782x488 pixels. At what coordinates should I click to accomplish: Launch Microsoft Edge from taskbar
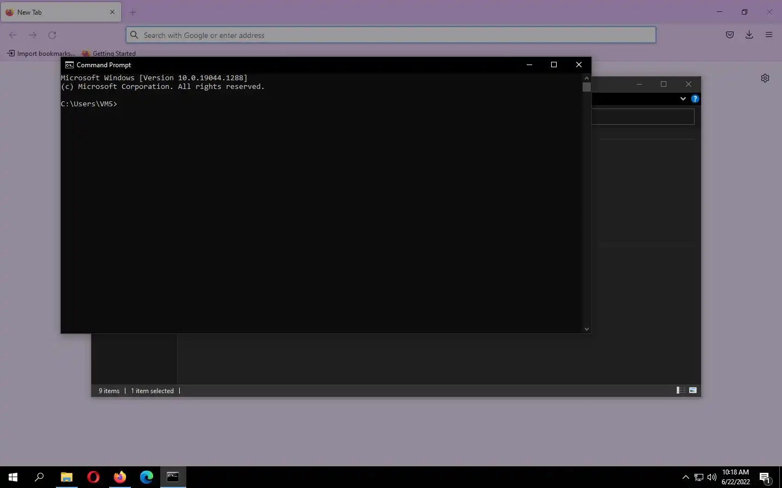(147, 477)
